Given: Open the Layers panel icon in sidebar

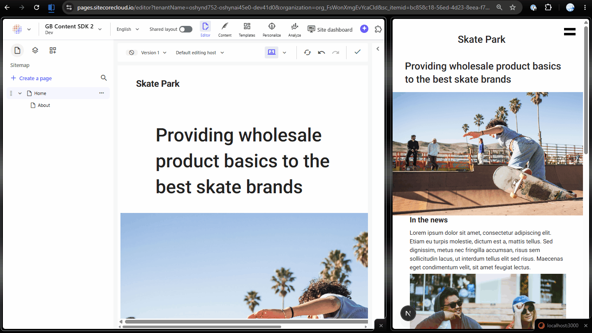Looking at the screenshot, I should pos(35,50).
